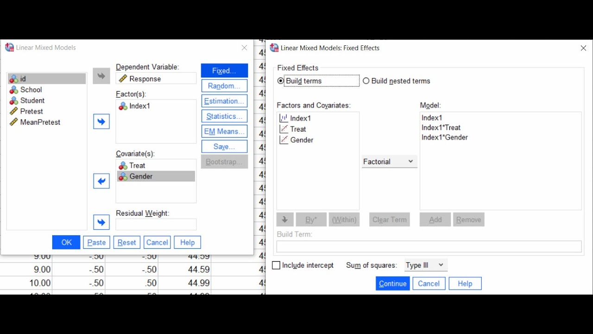The width and height of the screenshot is (593, 334).
Task: Click the Paste button
Action: (x=96, y=242)
